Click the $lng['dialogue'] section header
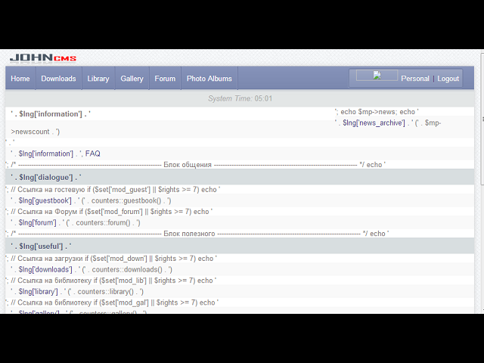The image size is (484, 363). (240, 177)
